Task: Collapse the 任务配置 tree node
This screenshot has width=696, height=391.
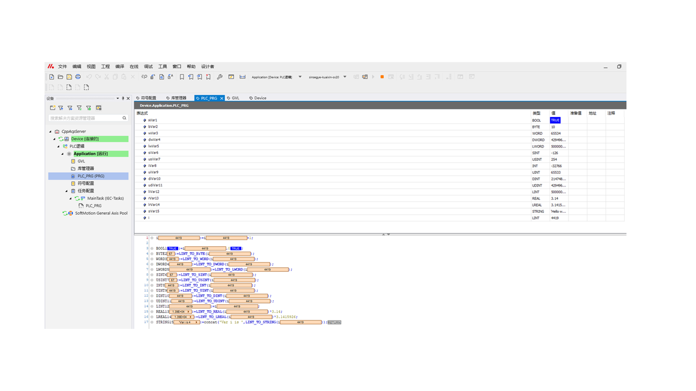Action: (x=66, y=191)
